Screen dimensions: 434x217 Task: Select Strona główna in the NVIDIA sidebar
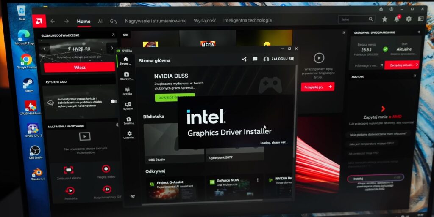point(125,61)
